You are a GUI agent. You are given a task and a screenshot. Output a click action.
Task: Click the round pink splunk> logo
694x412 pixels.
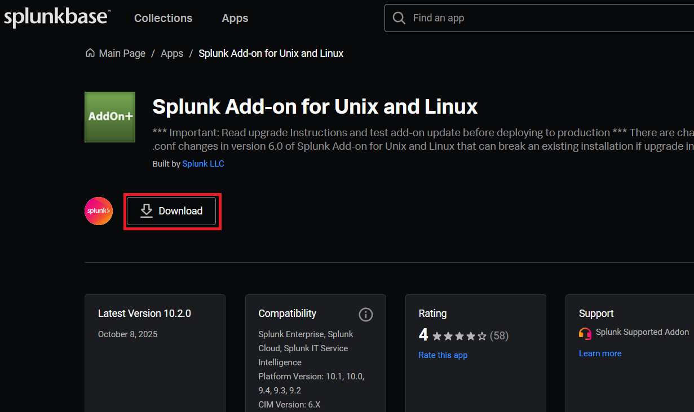pyautogui.click(x=99, y=211)
